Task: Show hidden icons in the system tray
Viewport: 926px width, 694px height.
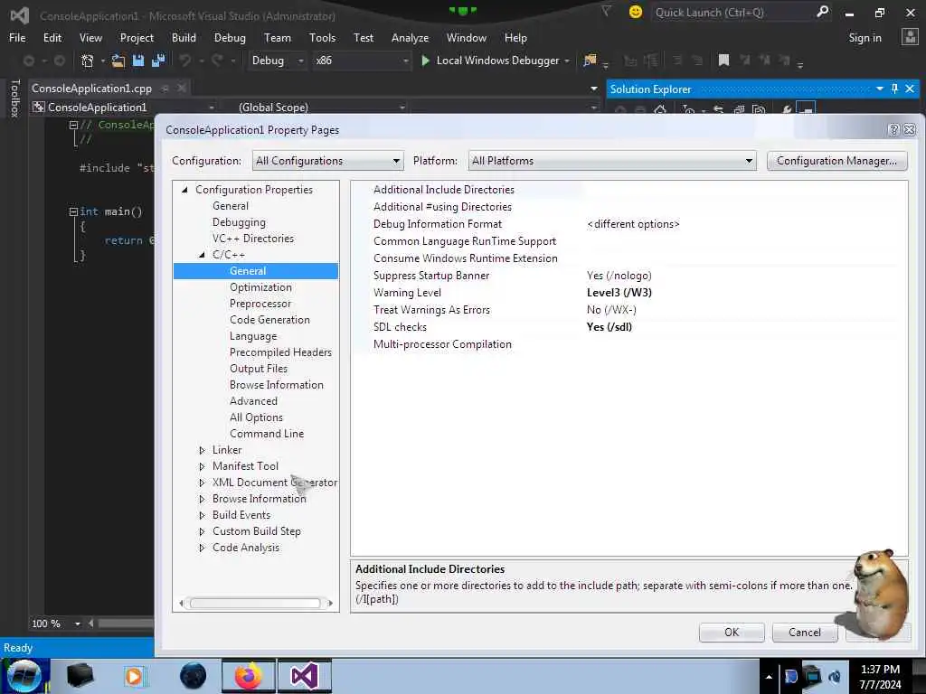Action: pyautogui.click(x=769, y=677)
